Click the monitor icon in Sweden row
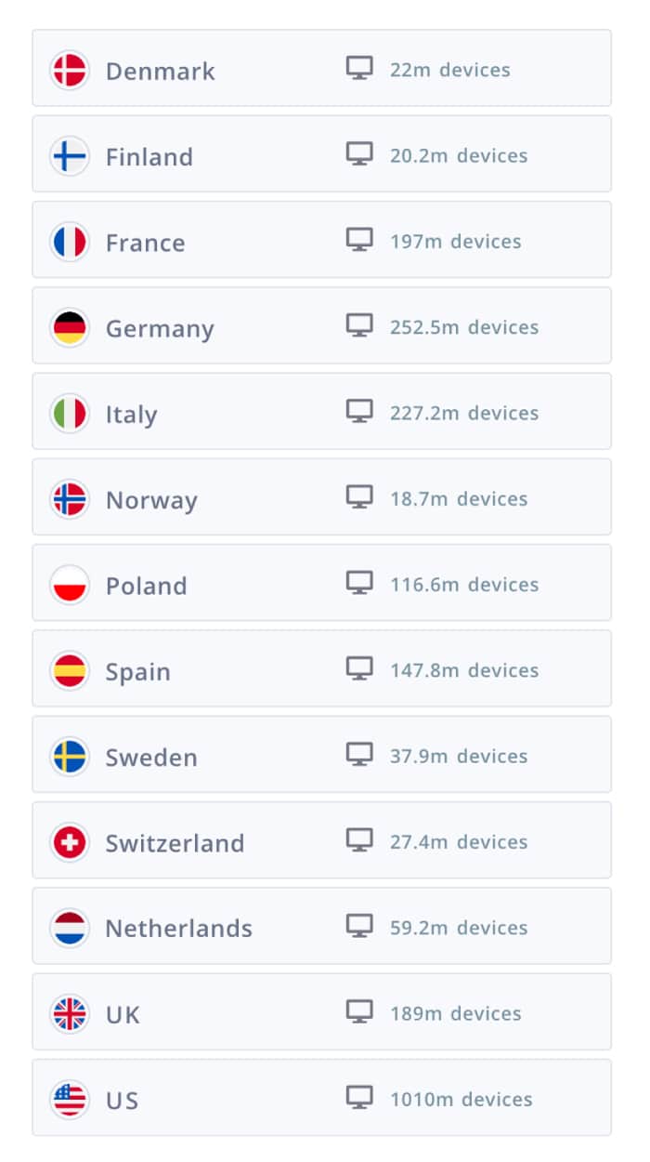650x1162 pixels. 359,755
